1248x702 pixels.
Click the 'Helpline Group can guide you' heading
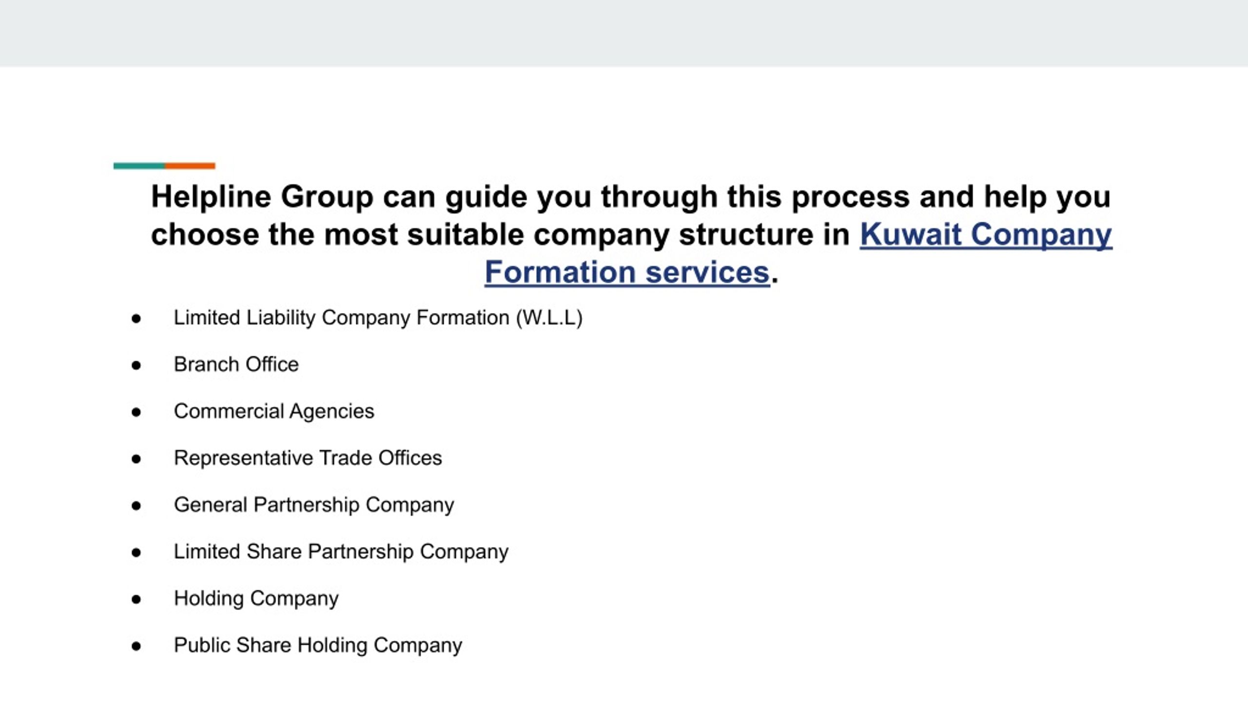[631, 234]
